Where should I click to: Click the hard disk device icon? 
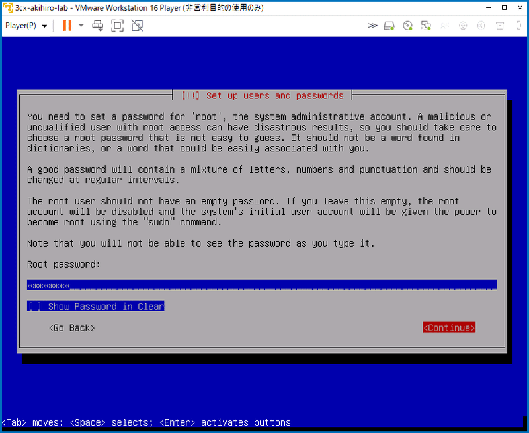click(389, 26)
